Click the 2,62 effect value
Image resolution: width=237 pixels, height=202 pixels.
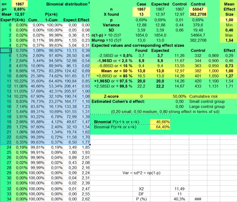(x=83, y=199)
